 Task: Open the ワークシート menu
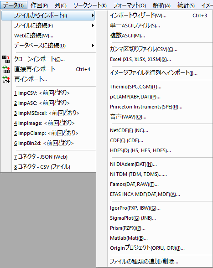pyautogui.click(x=90, y=5)
